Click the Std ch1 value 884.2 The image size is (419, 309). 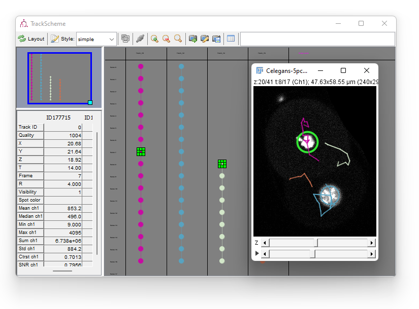click(63, 249)
